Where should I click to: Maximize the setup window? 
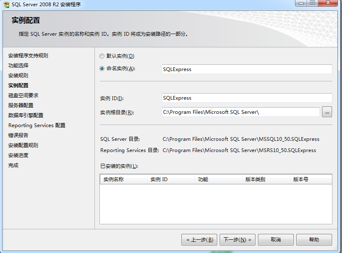tap(312, 3)
